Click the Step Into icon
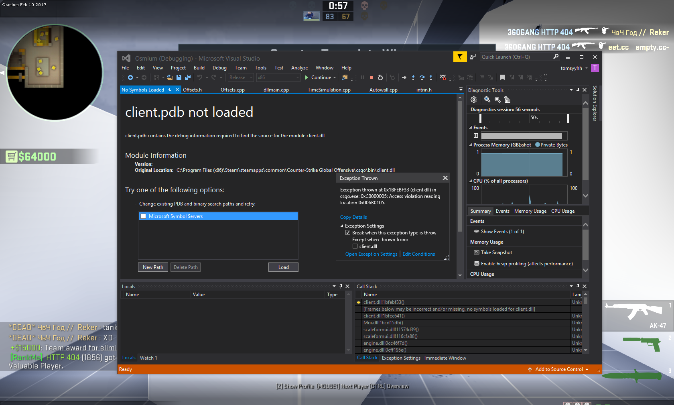 tap(413, 77)
